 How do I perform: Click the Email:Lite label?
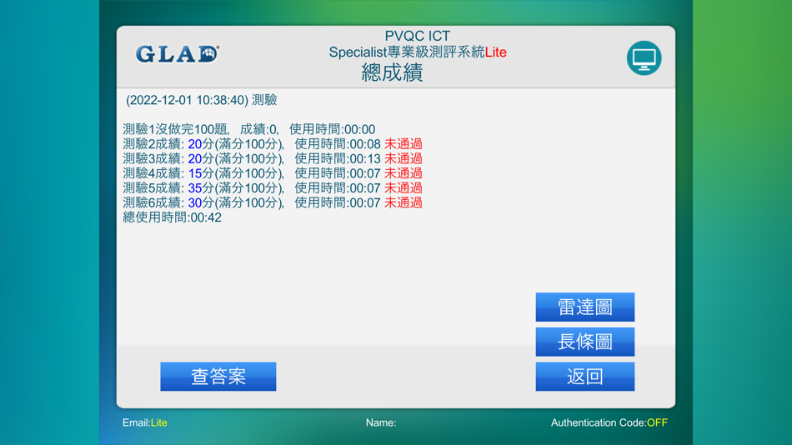point(145,422)
